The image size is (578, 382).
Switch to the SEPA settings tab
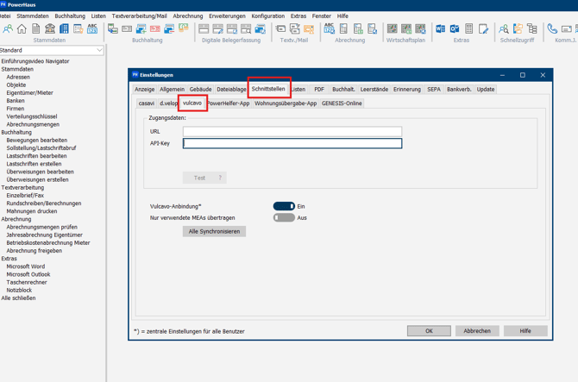(434, 89)
